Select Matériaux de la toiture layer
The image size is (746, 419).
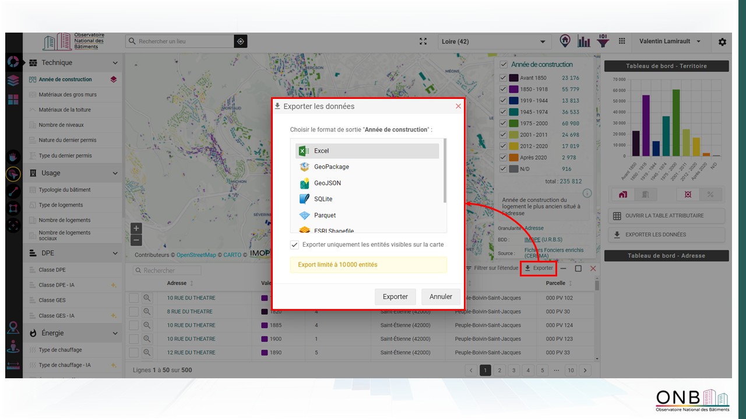point(65,110)
